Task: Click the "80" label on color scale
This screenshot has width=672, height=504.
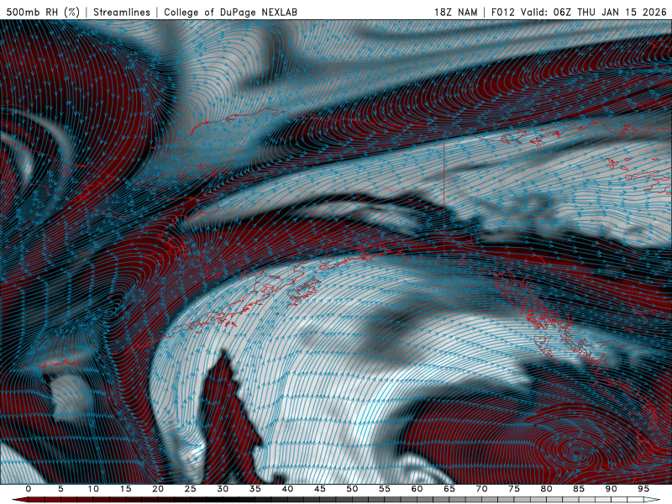Action: point(546,489)
